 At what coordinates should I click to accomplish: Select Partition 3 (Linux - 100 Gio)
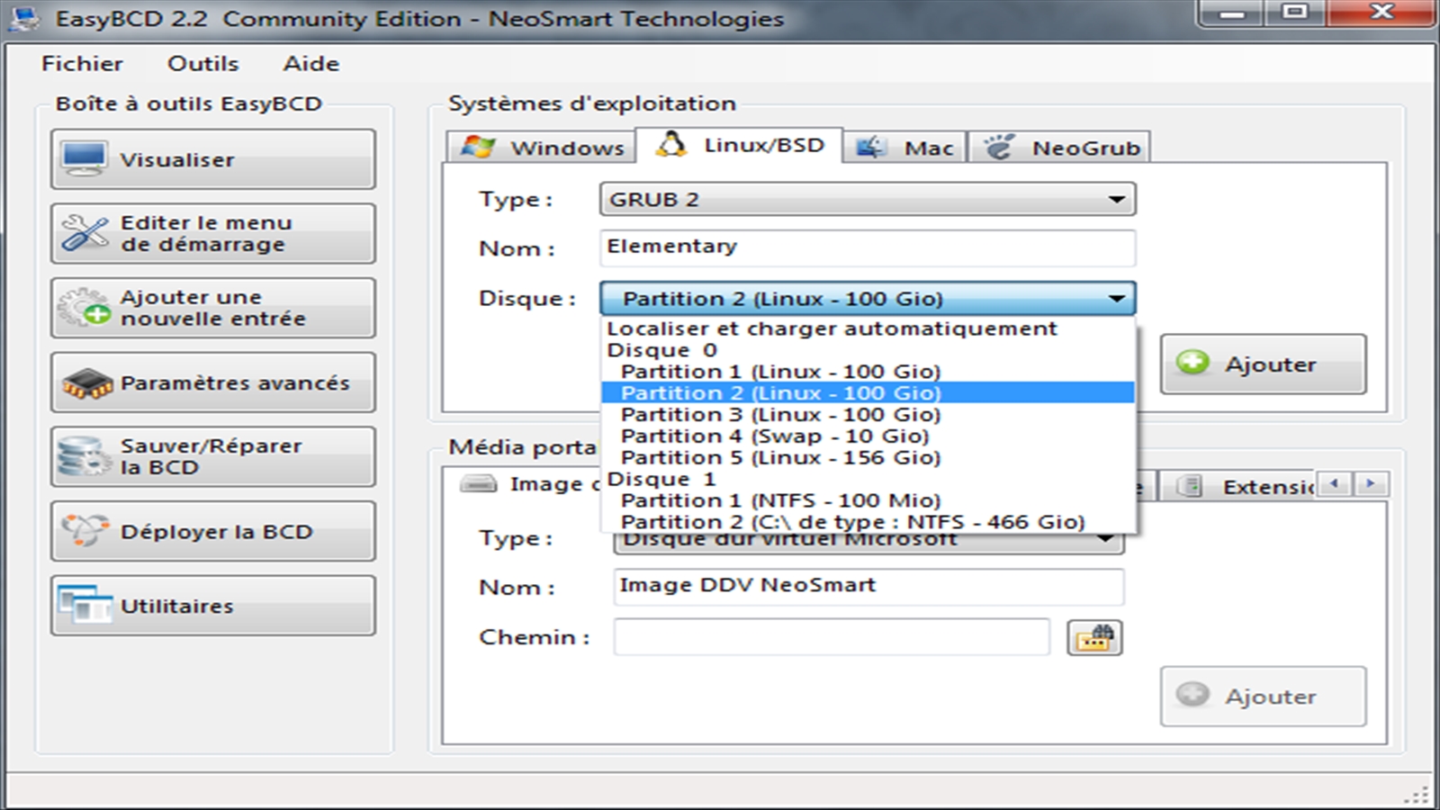[x=868, y=415]
